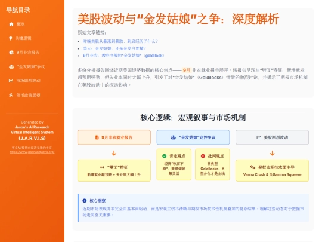
Task: Click the "金发姑娘"定性争议 blue card
Action: [193, 137]
